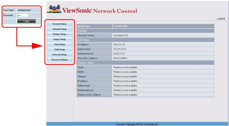Click the Login button

[x=26, y=21]
